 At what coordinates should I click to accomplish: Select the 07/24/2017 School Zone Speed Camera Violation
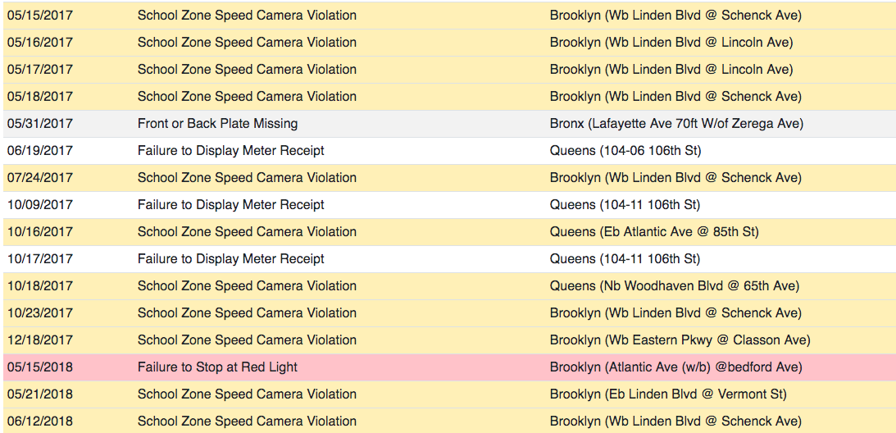pos(247,178)
